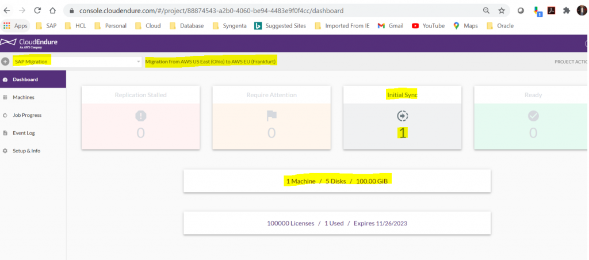Click the browser forward arrow
This screenshot has width=589, height=260.
[22, 10]
